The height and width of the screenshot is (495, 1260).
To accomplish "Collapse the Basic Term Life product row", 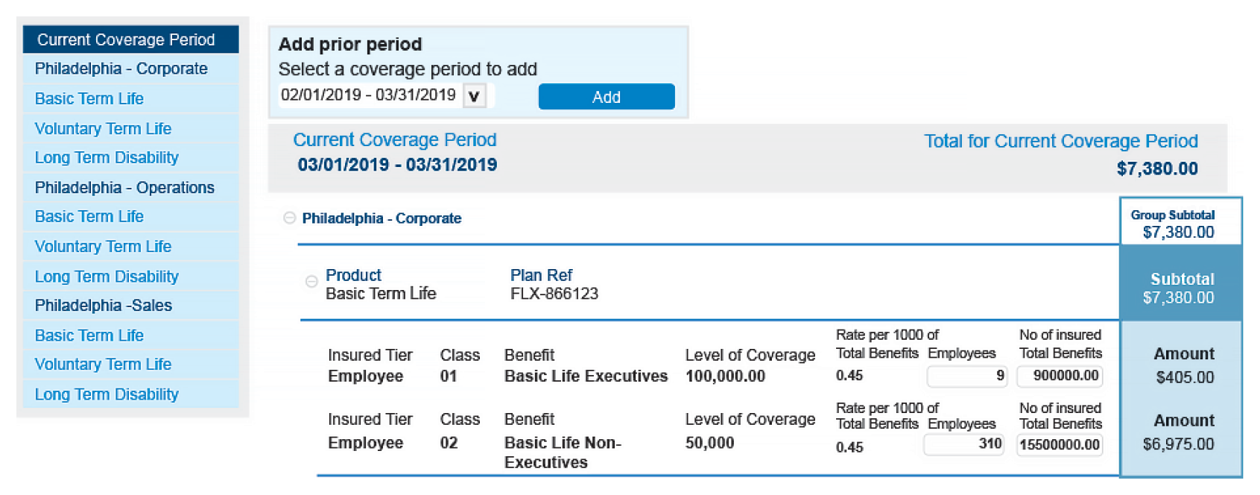I will click(x=311, y=281).
